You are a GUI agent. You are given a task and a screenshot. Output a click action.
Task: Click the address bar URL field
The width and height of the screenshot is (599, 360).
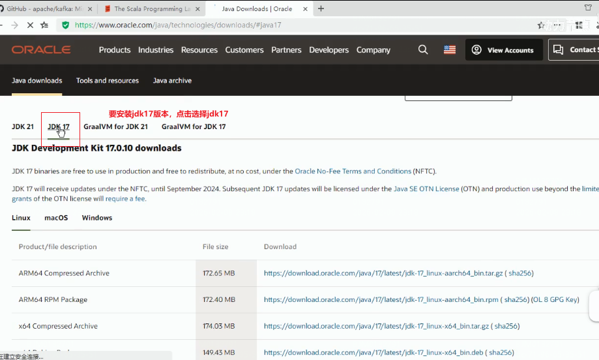pyautogui.click(x=178, y=25)
